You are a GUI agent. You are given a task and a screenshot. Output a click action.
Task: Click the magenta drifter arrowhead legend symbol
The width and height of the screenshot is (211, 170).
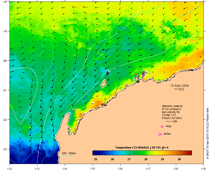point(160,134)
